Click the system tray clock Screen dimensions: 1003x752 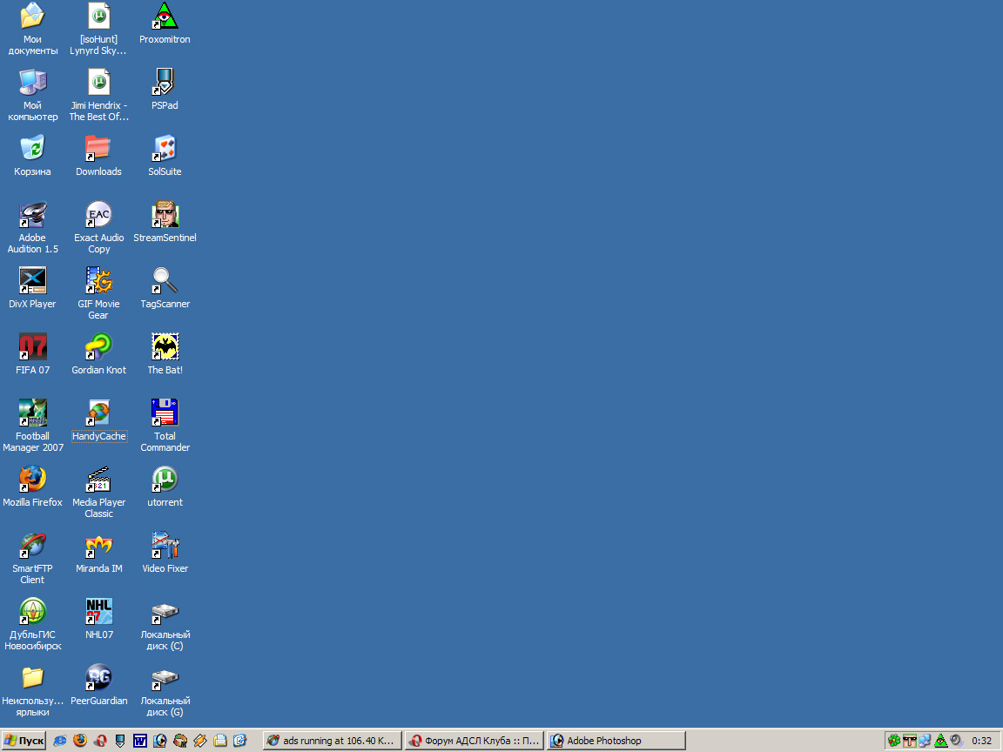981,741
